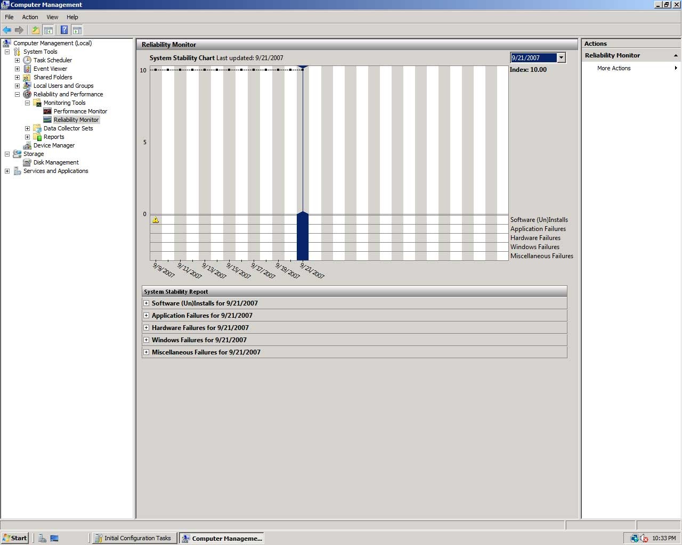The width and height of the screenshot is (682, 545).
Task: Click the Start button
Action: coord(15,538)
